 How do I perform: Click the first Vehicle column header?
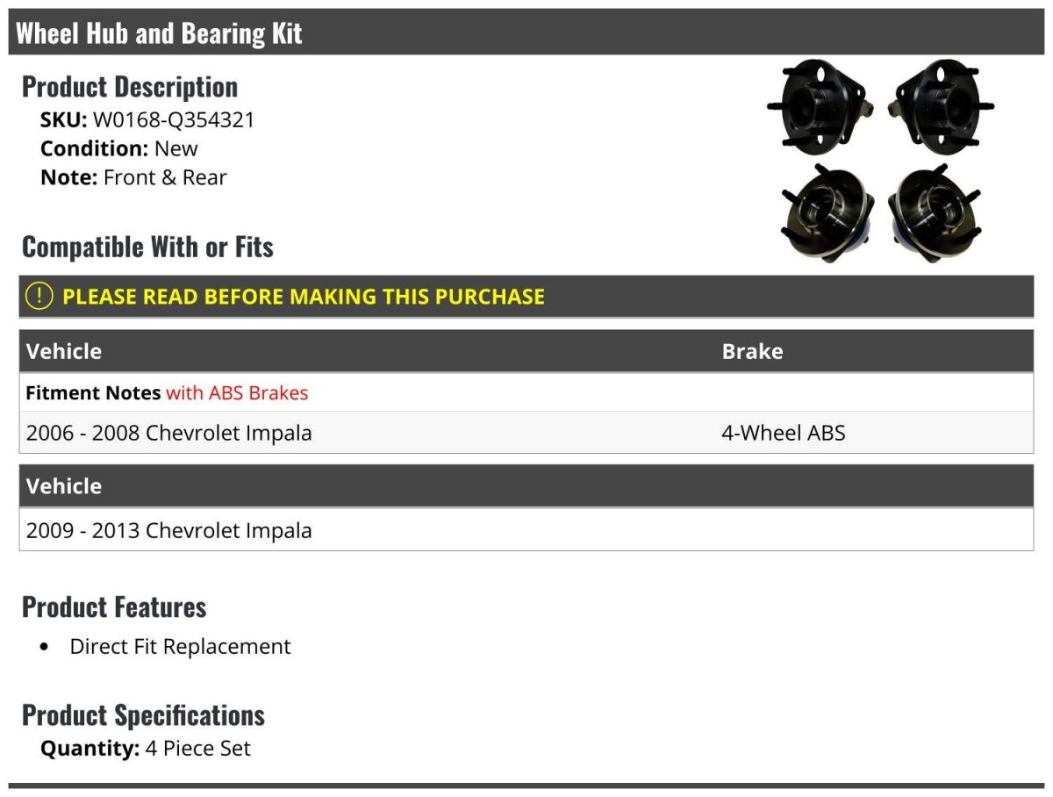click(x=64, y=351)
